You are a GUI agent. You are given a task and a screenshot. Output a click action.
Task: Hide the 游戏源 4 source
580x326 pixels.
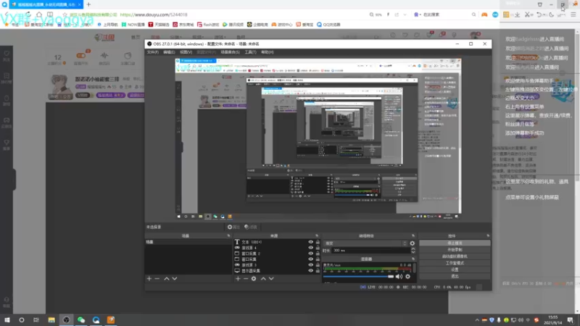[311, 248]
